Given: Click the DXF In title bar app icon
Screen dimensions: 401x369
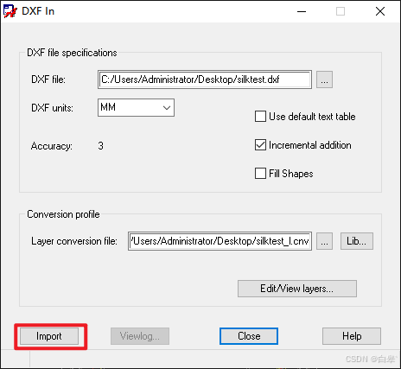Looking at the screenshot, I should (x=10, y=11).
